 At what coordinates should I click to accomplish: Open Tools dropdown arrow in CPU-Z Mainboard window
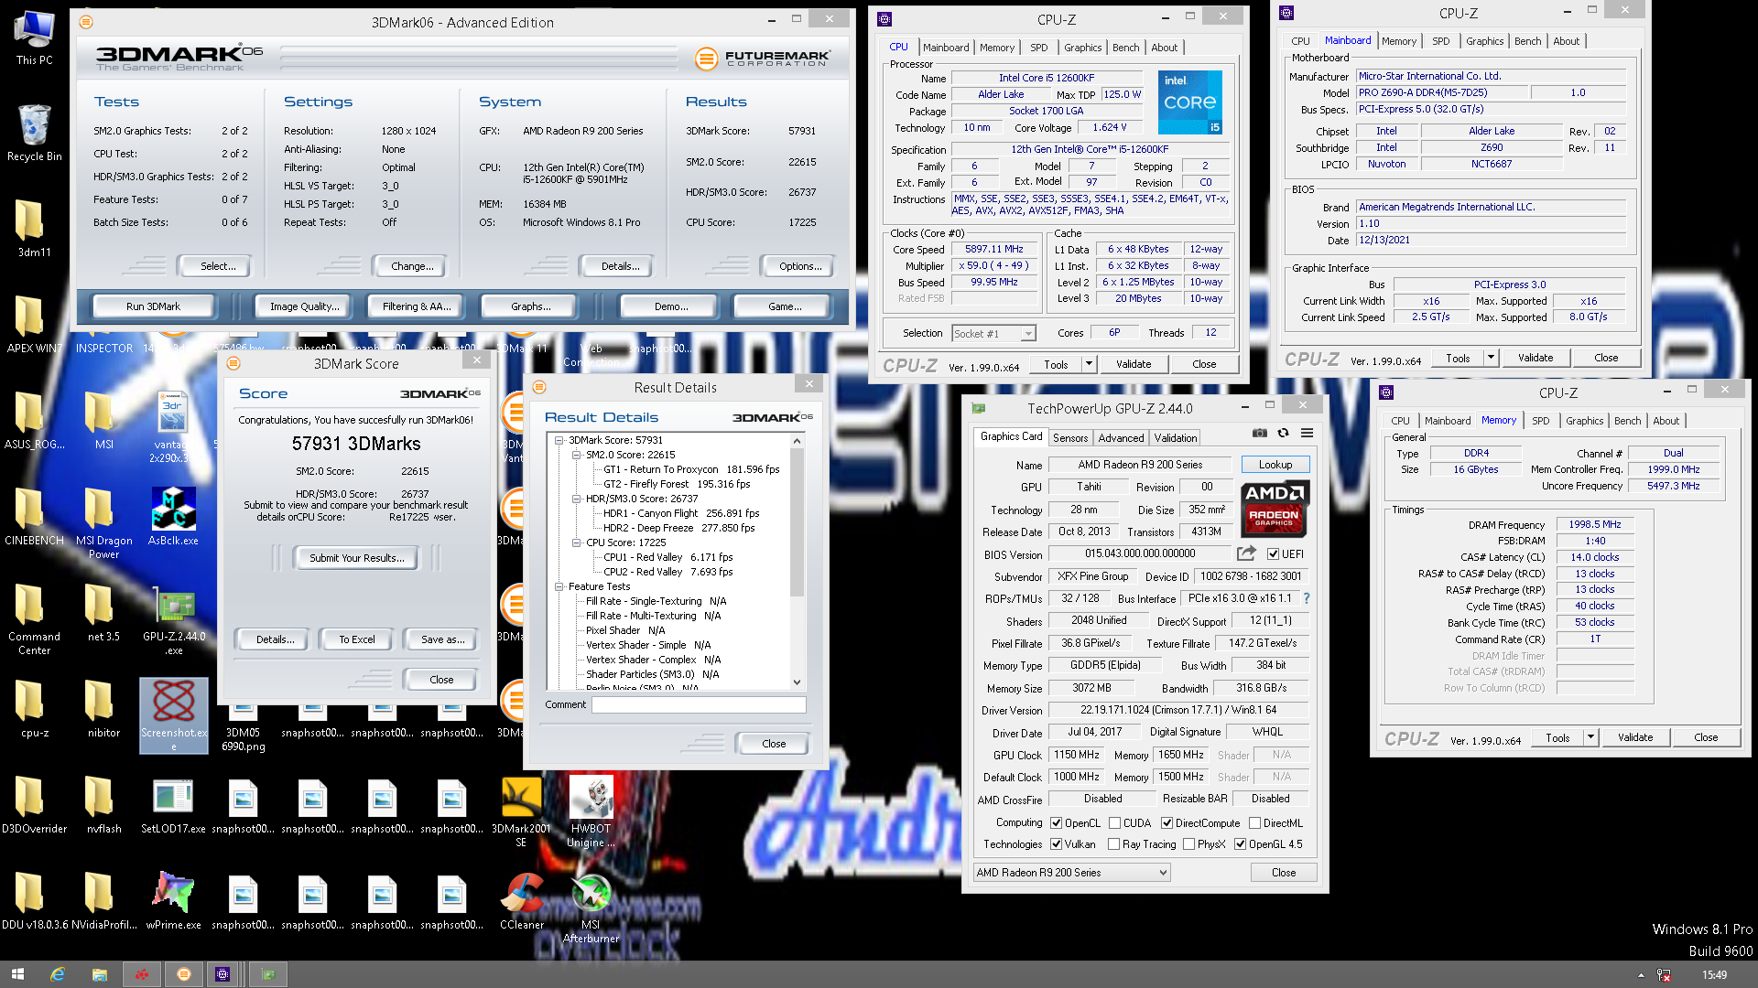1491,358
